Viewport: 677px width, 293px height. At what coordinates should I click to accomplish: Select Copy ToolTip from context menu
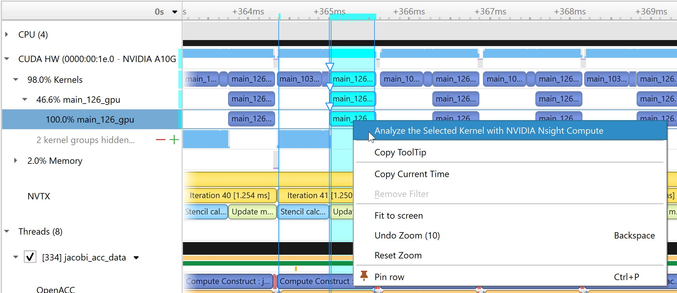click(400, 152)
